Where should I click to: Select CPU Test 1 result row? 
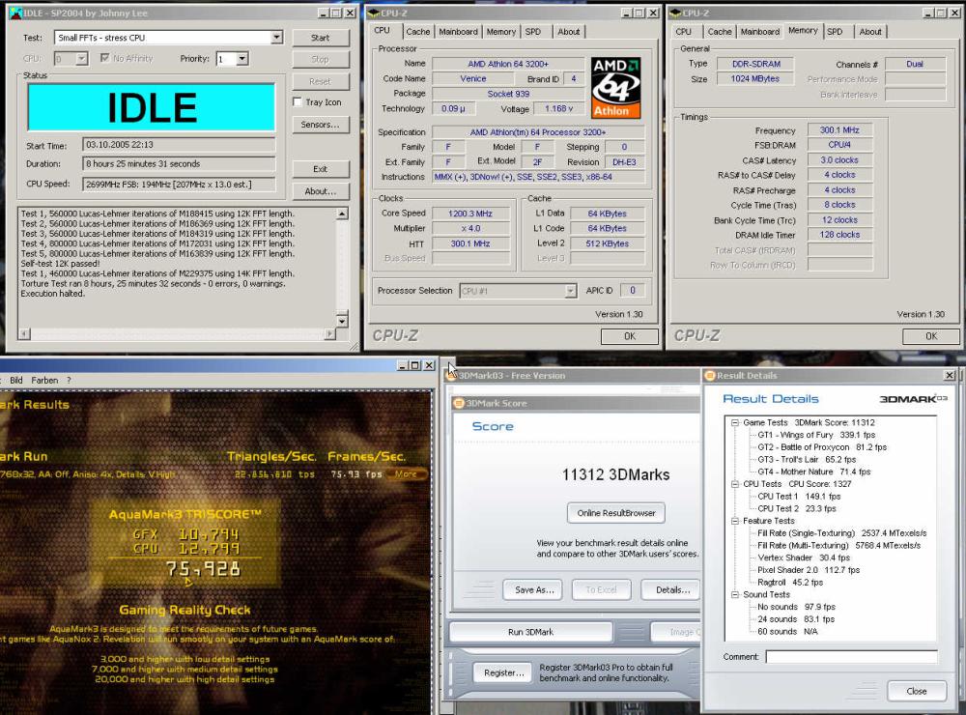pos(799,497)
